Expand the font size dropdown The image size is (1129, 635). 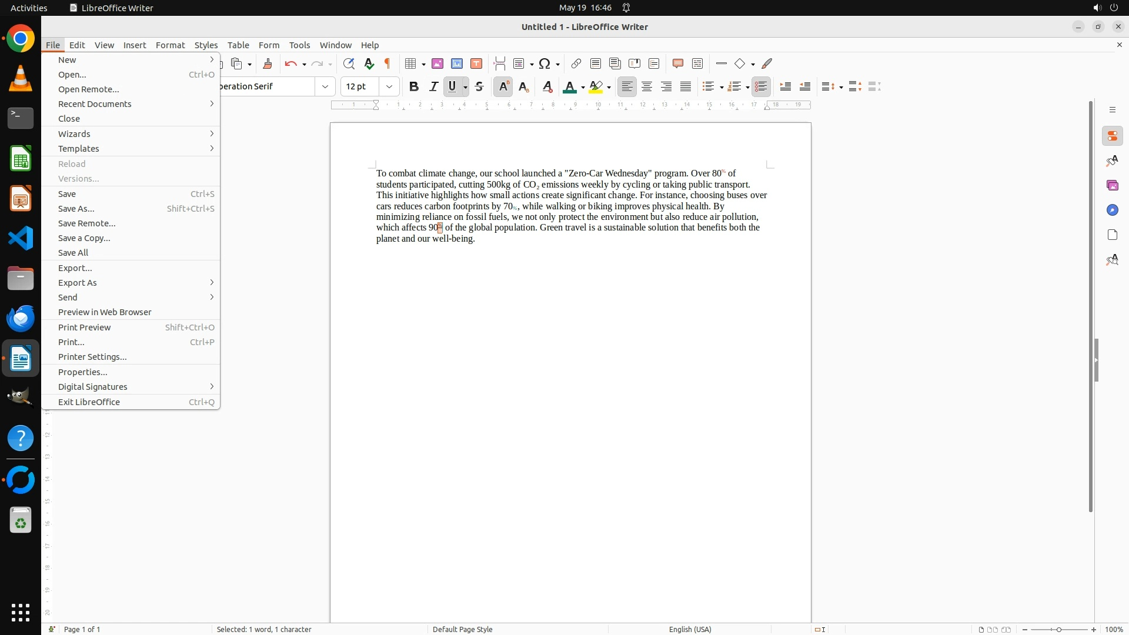click(x=389, y=86)
